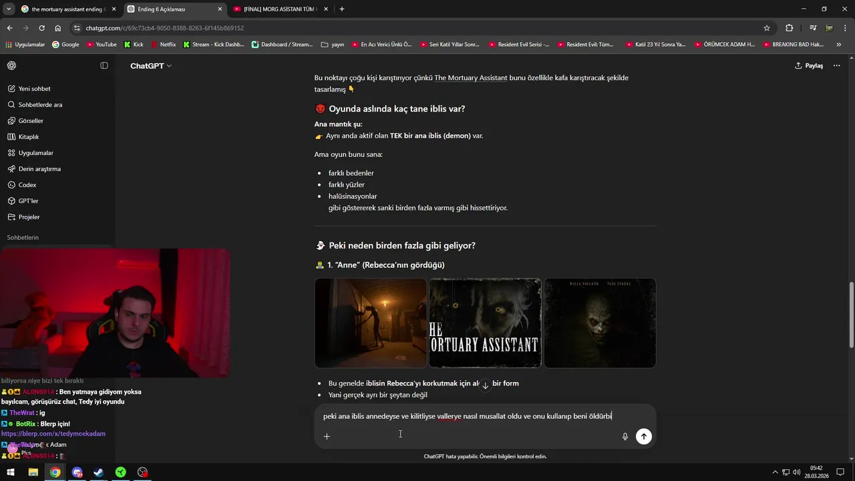Go back to the previous page

(x=9, y=28)
